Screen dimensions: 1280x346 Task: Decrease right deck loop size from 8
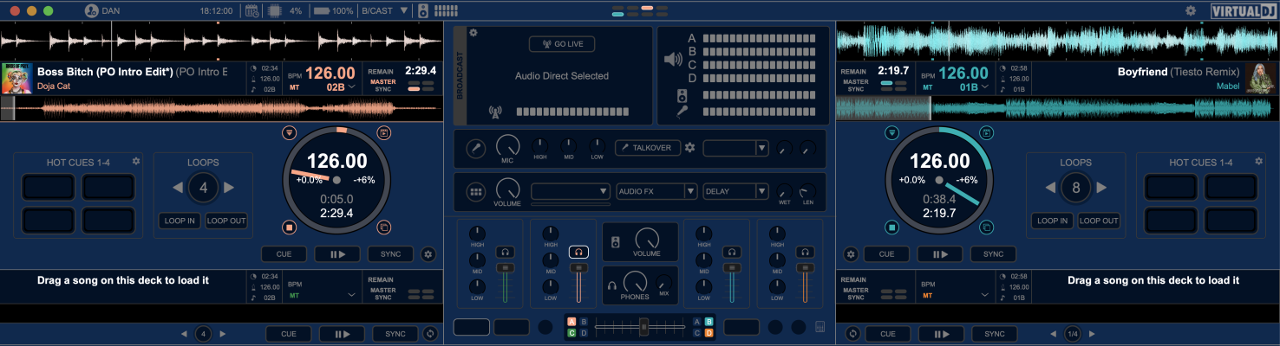(1050, 188)
